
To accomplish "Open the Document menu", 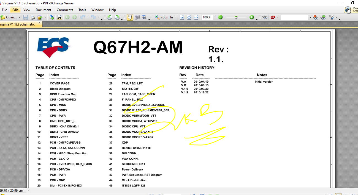I will tap(44, 10).
